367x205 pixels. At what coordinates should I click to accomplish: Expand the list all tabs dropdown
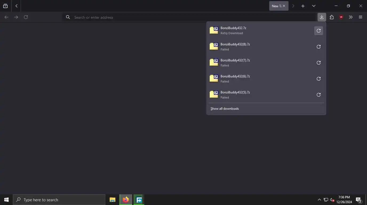pos(314,6)
